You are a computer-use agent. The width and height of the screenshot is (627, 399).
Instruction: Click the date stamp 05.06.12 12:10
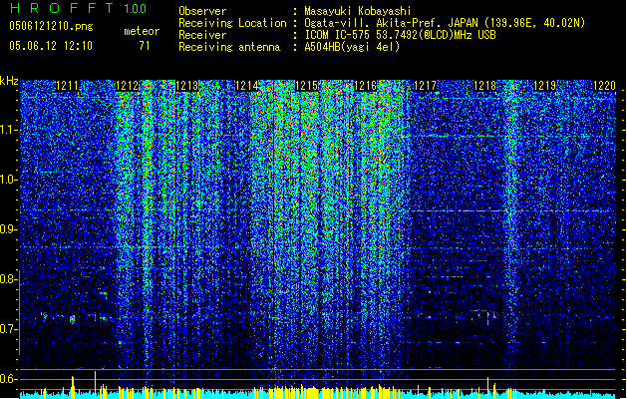pyautogui.click(x=51, y=46)
